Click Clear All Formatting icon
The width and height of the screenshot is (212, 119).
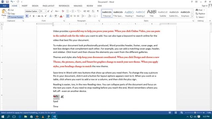(63, 11)
